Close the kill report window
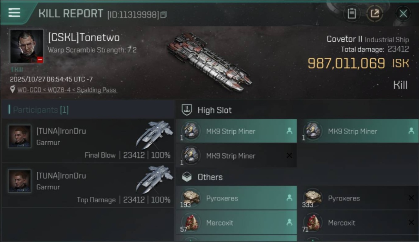 click(x=403, y=14)
